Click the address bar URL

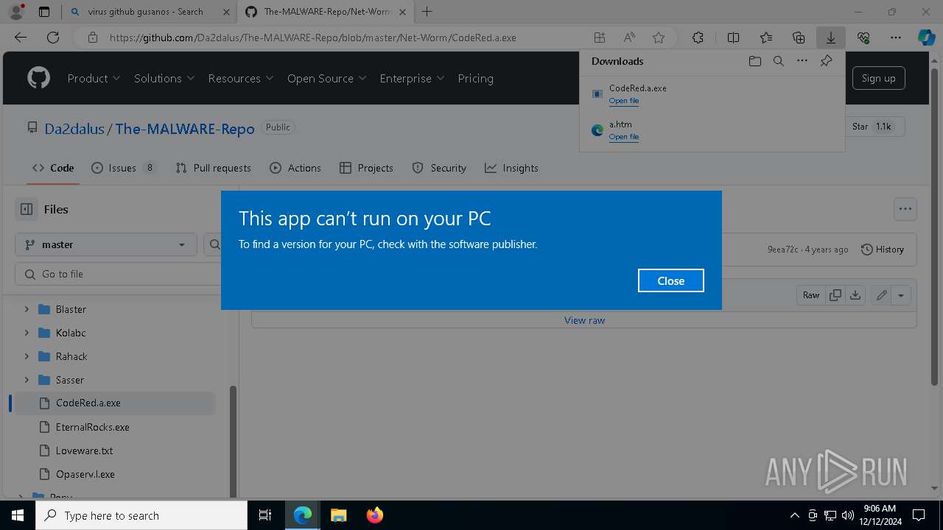312,38
